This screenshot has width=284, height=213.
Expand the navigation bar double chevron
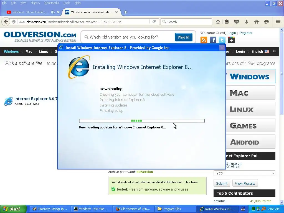274,51
